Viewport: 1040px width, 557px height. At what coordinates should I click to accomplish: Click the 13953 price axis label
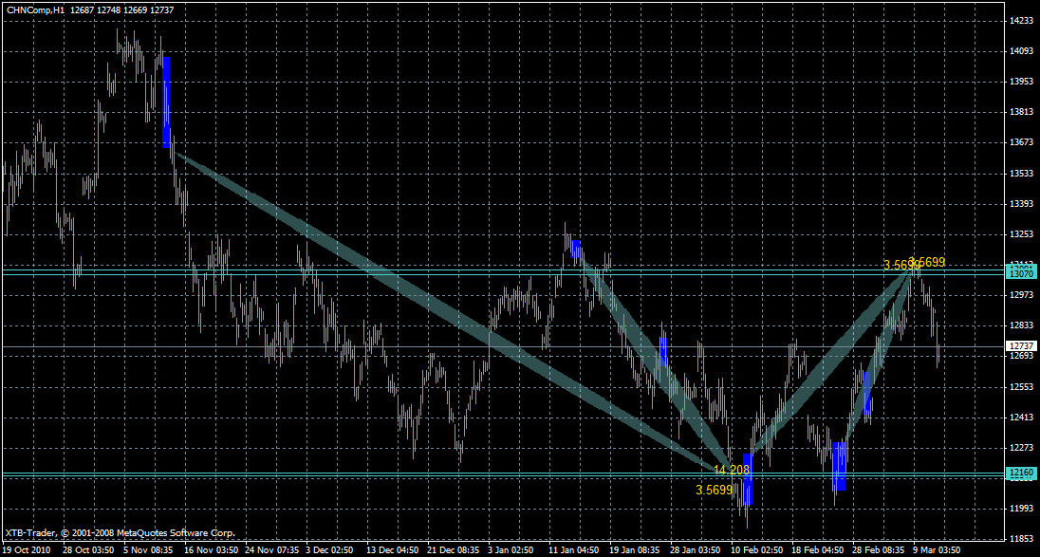[1021, 81]
